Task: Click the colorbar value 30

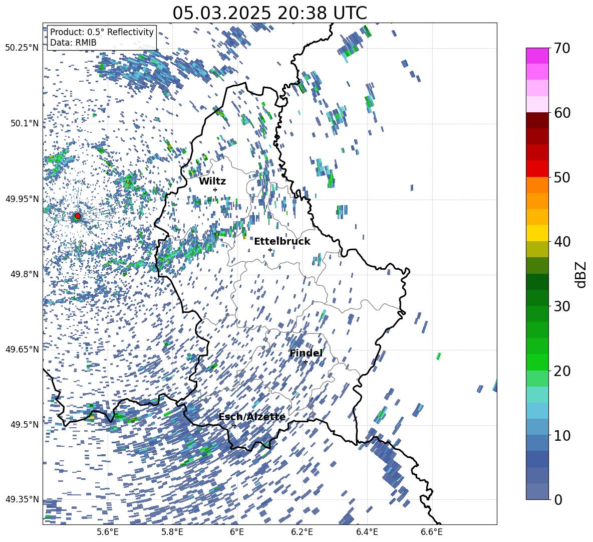Action: point(562,306)
